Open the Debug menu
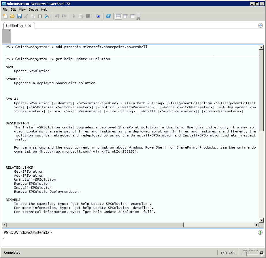 tap(33, 9)
